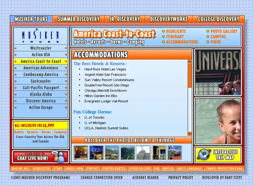Image resolution: width=254 pixels, height=186 pixels.
Task: Click the globe icon for Interactive Trip Map
Action: click(x=204, y=154)
